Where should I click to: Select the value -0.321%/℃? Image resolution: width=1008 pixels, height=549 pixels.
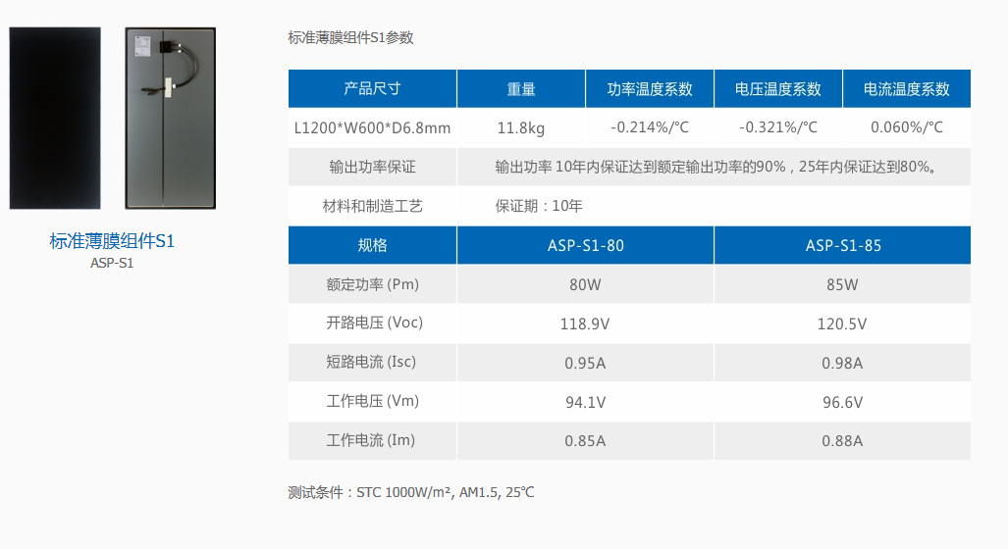pyautogui.click(x=778, y=127)
